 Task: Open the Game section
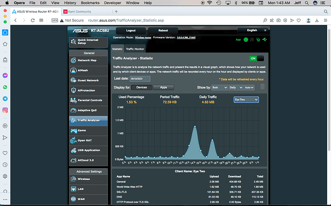point(88,130)
